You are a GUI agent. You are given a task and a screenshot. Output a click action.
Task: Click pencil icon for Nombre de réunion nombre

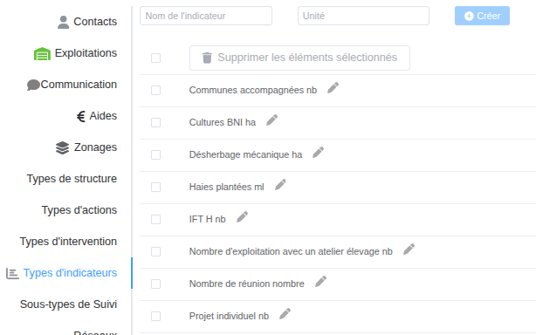pos(320,282)
